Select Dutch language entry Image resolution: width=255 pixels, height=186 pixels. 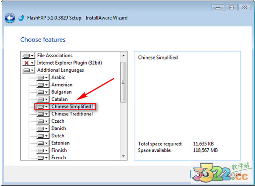(58, 136)
